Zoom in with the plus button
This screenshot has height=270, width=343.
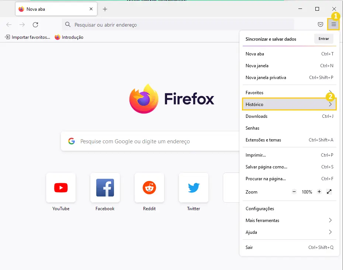[x=319, y=192]
